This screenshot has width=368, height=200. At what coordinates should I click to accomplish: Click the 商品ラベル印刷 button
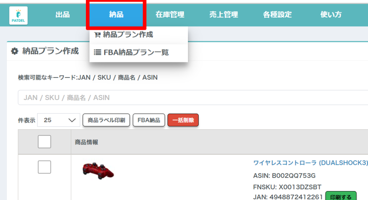tap(106, 120)
